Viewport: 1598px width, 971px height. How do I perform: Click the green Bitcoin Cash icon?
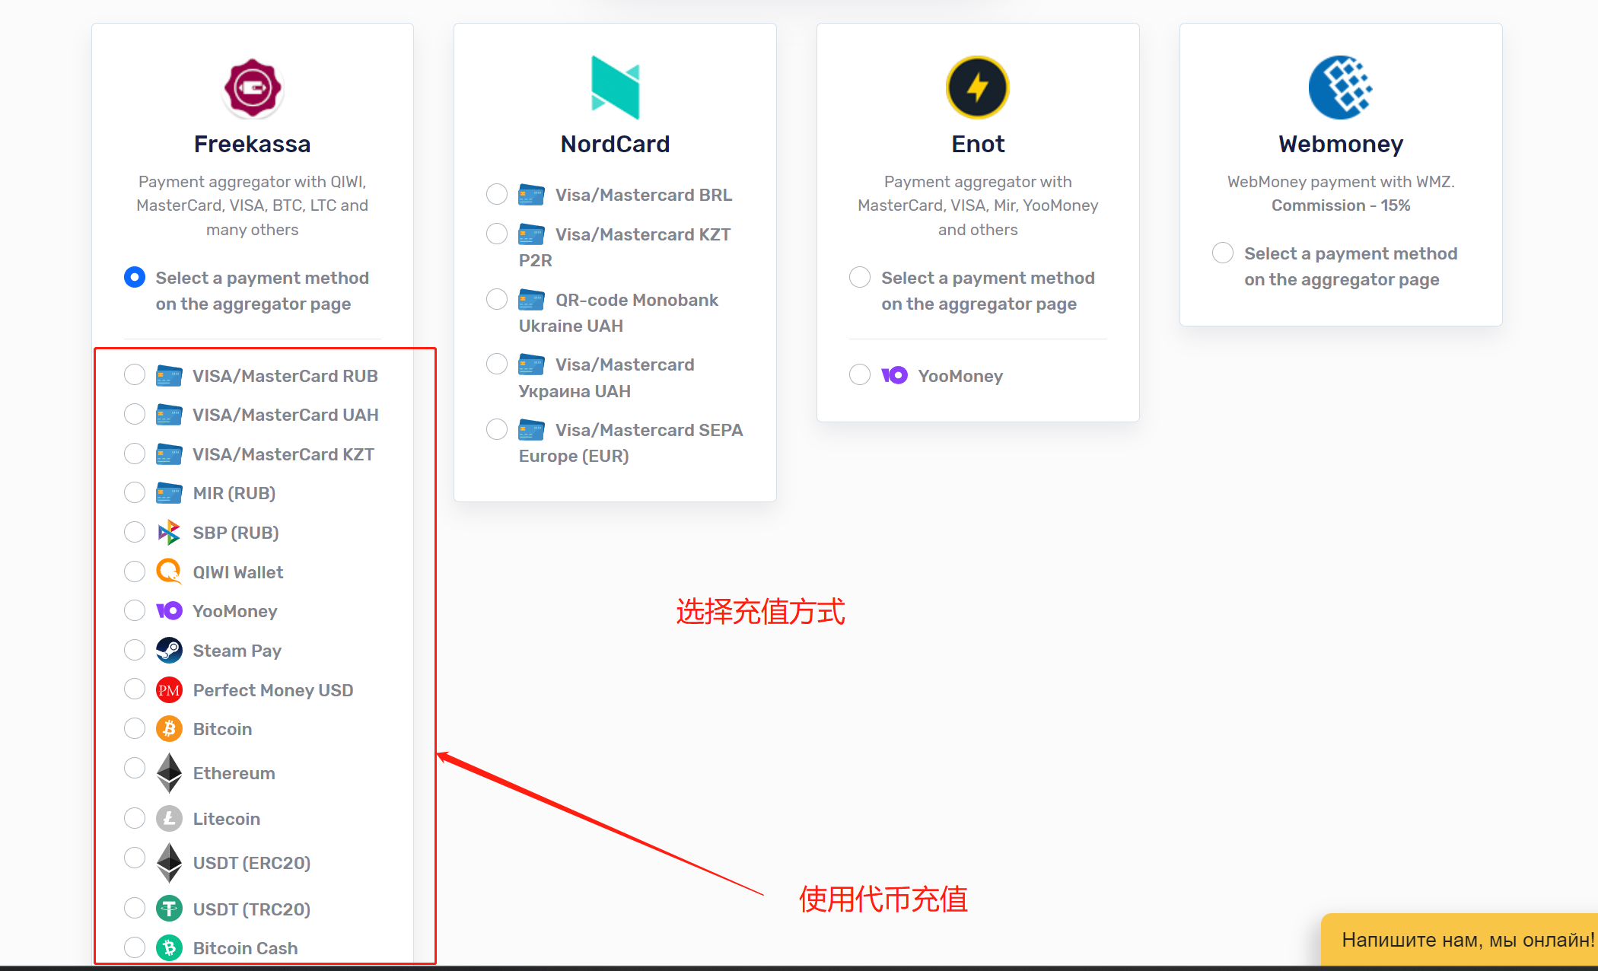169,948
